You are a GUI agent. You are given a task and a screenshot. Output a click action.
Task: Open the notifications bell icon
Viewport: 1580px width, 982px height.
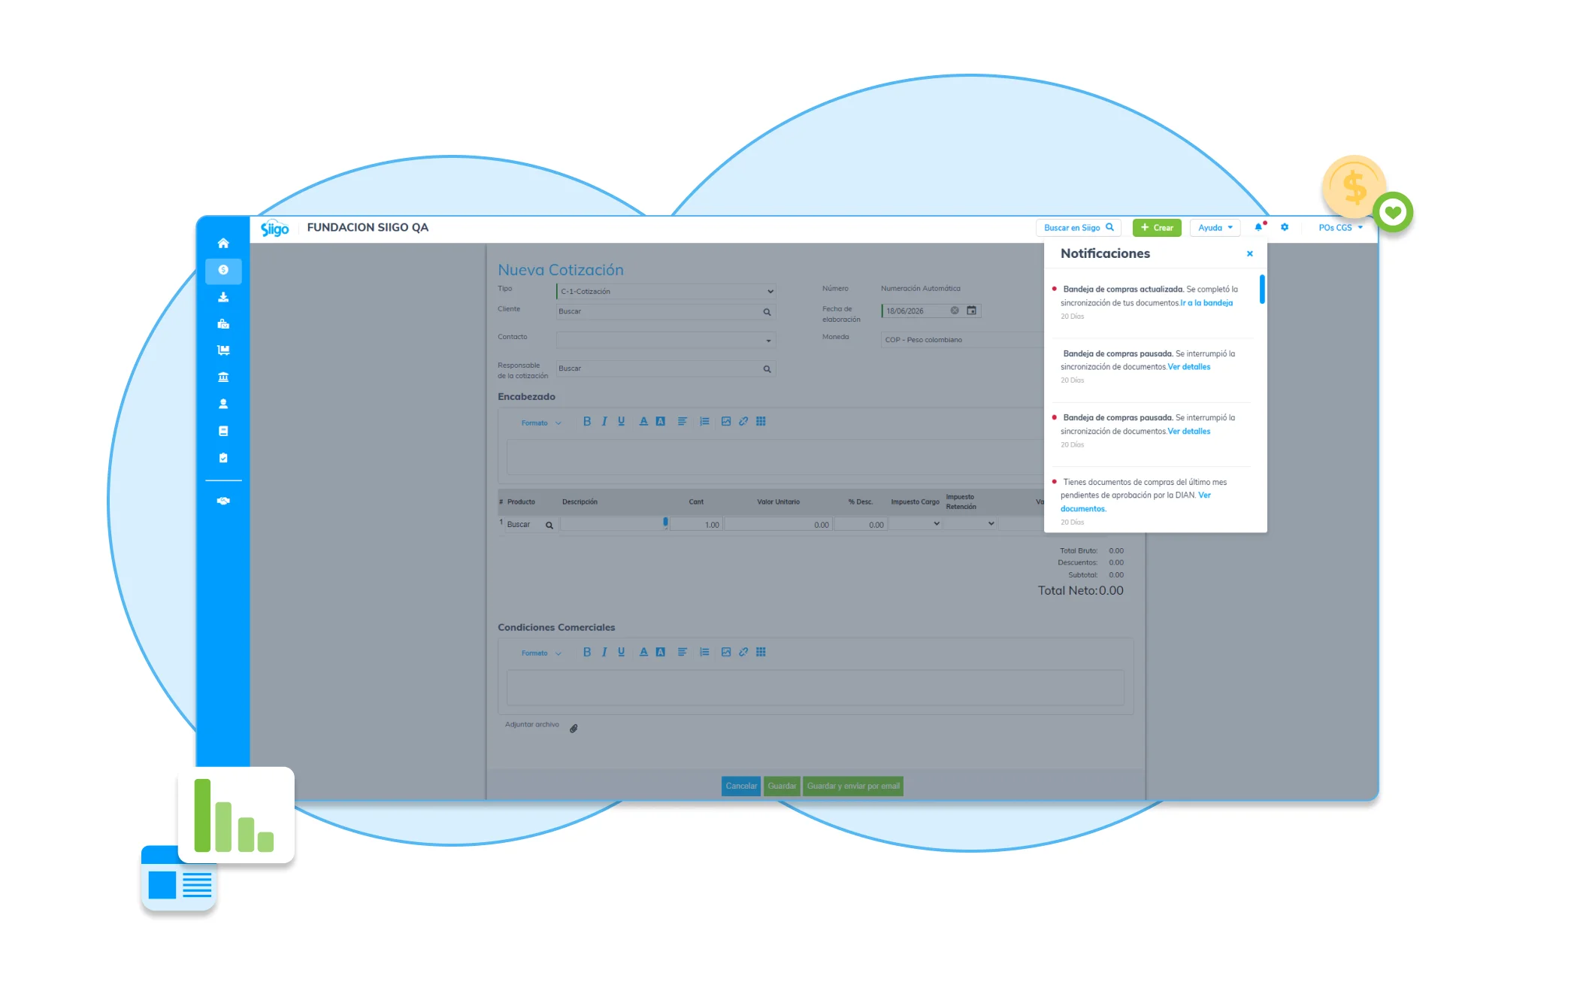click(1258, 227)
